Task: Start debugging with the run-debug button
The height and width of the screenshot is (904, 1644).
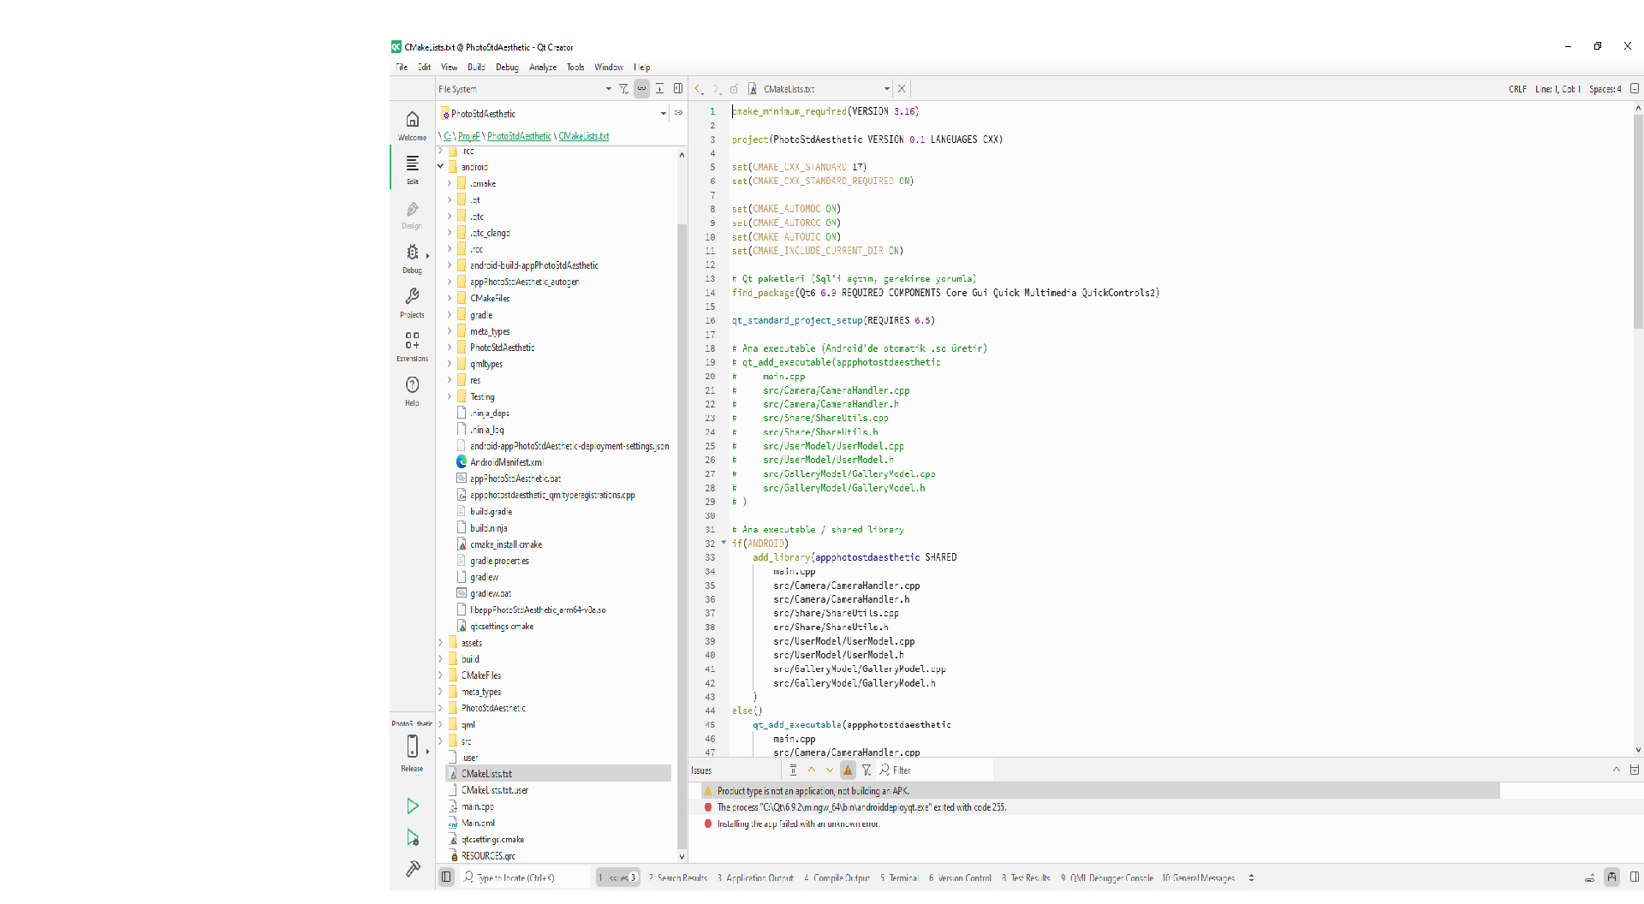Action: (x=412, y=837)
